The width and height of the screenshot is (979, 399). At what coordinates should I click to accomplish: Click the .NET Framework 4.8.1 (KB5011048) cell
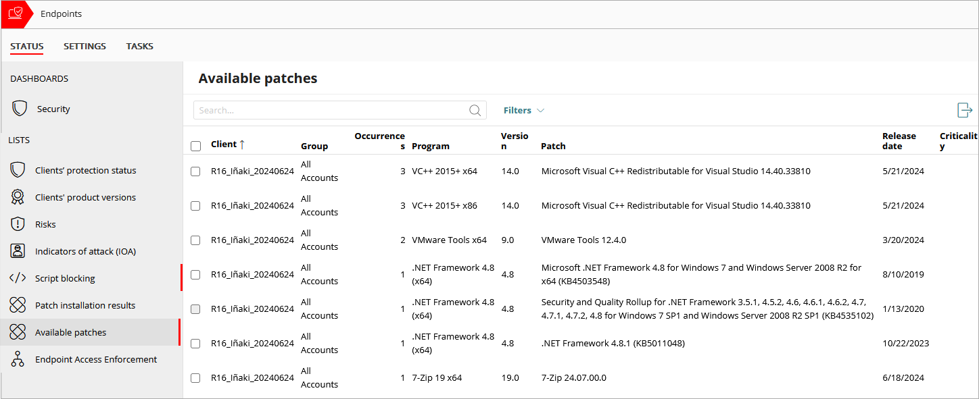pos(613,343)
